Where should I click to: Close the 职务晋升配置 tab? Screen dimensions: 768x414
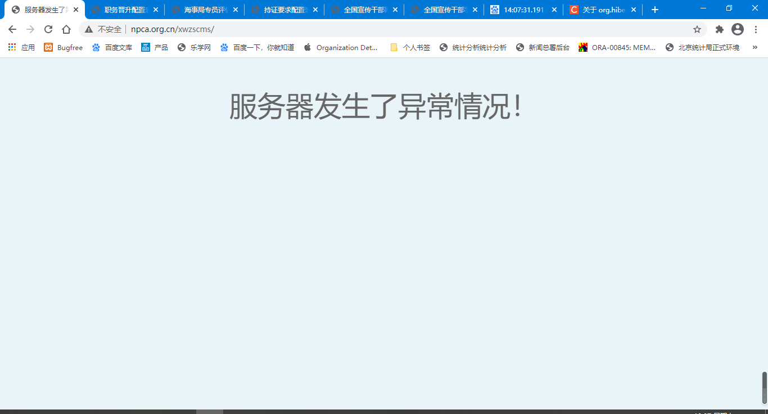[156, 10]
